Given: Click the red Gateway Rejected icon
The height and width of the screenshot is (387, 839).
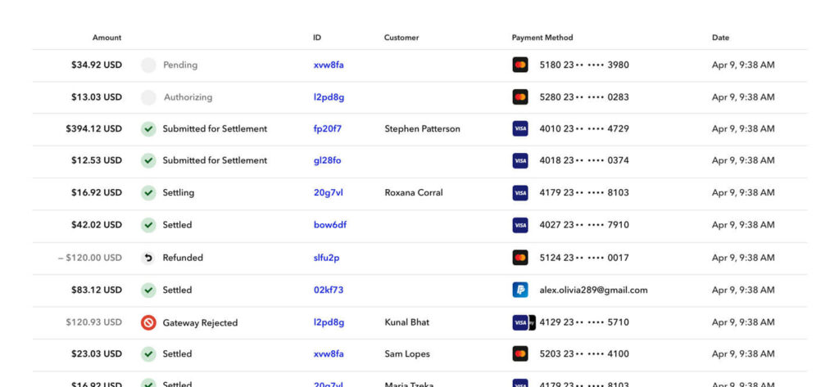Looking at the screenshot, I should 148,323.
